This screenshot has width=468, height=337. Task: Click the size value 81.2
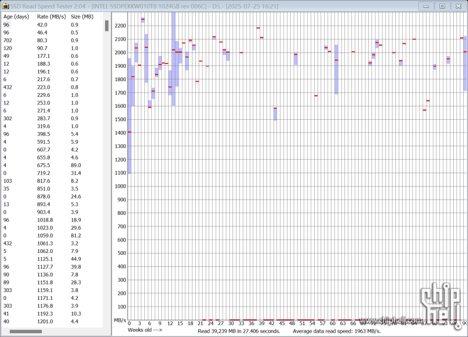tap(76, 236)
